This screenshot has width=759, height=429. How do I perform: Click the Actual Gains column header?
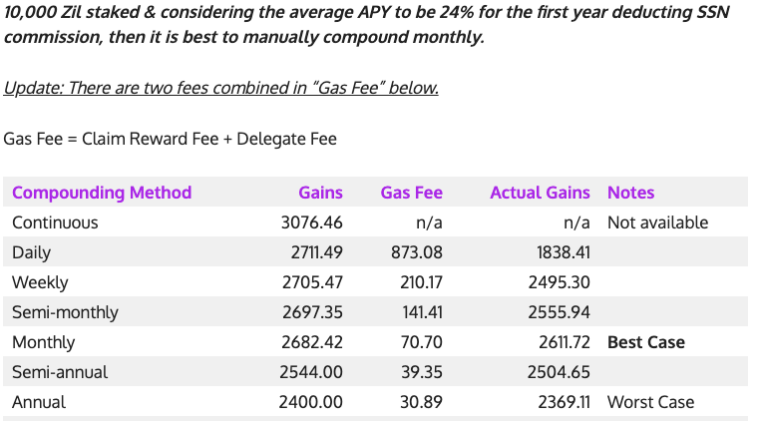(540, 193)
